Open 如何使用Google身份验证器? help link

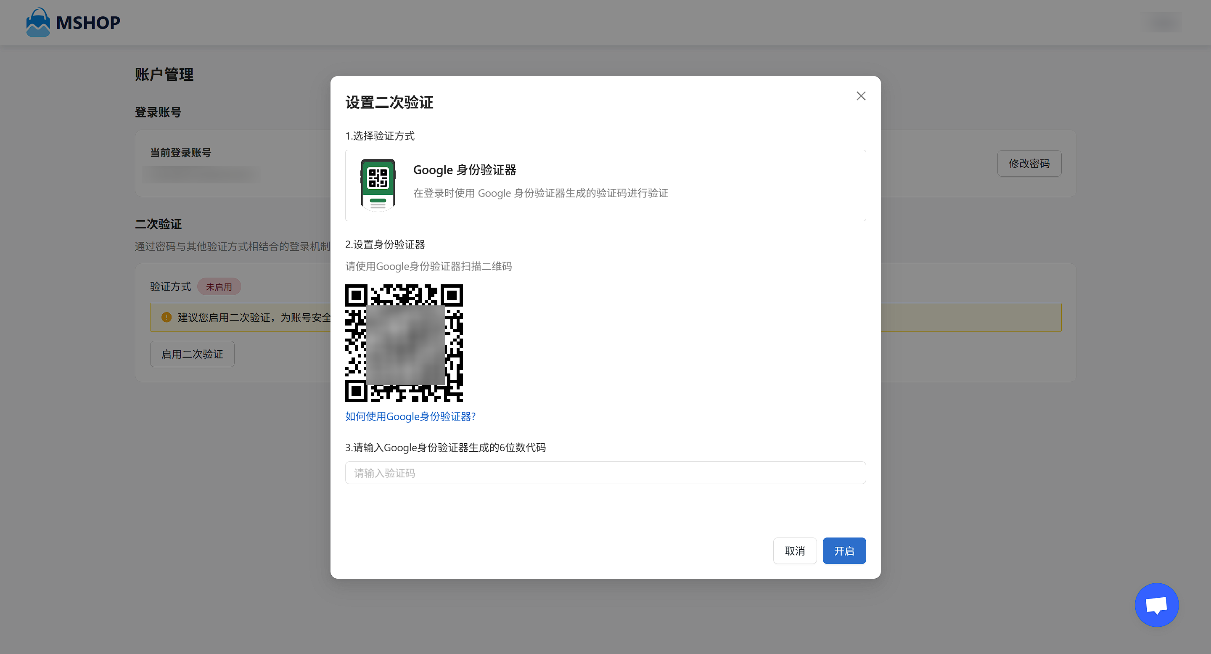pos(410,416)
